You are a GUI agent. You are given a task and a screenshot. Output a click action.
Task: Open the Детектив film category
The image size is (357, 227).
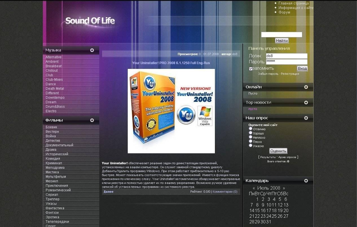tap(53, 141)
